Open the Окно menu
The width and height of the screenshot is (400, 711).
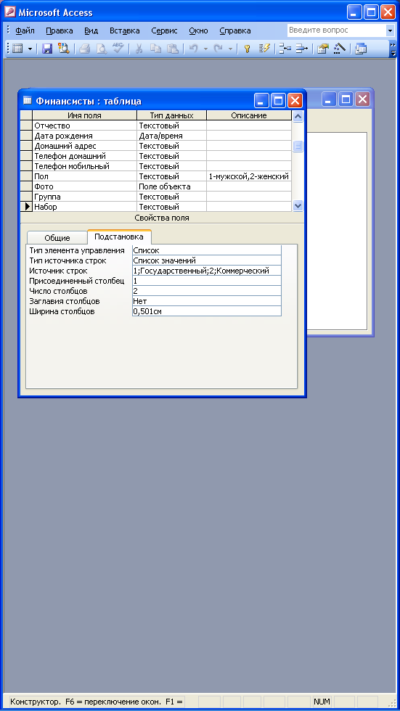click(x=198, y=30)
